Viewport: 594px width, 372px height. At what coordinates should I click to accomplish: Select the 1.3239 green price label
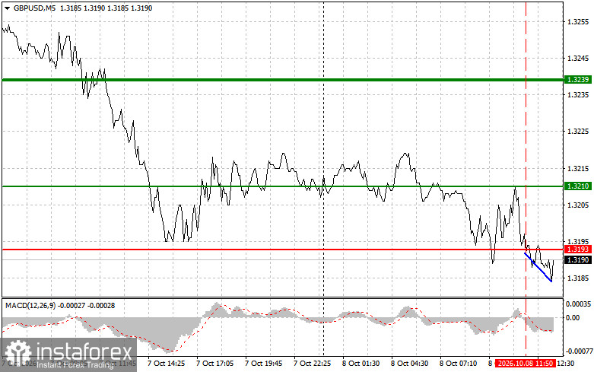point(577,80)
